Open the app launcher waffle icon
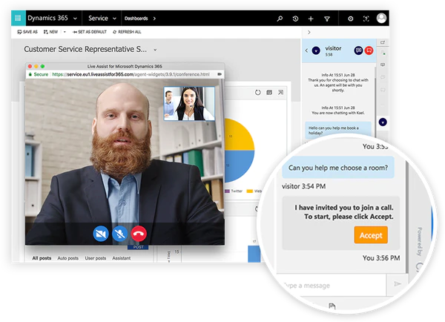Viewport: 445px width, 322px height. (x=18, y=18)
